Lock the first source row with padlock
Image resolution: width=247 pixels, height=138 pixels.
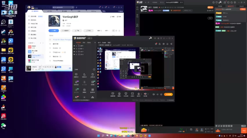77,46
